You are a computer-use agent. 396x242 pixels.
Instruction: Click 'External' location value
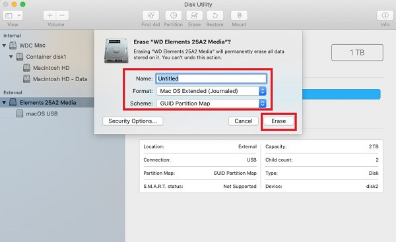click(x=247, y=146)
